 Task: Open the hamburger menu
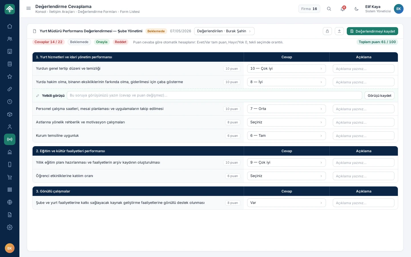(x=29, y=9)
